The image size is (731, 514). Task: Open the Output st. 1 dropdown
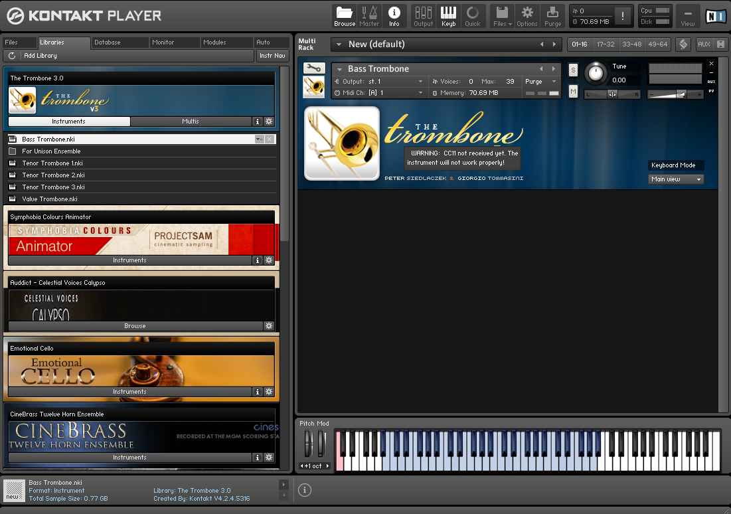click(x=420, y=82)
